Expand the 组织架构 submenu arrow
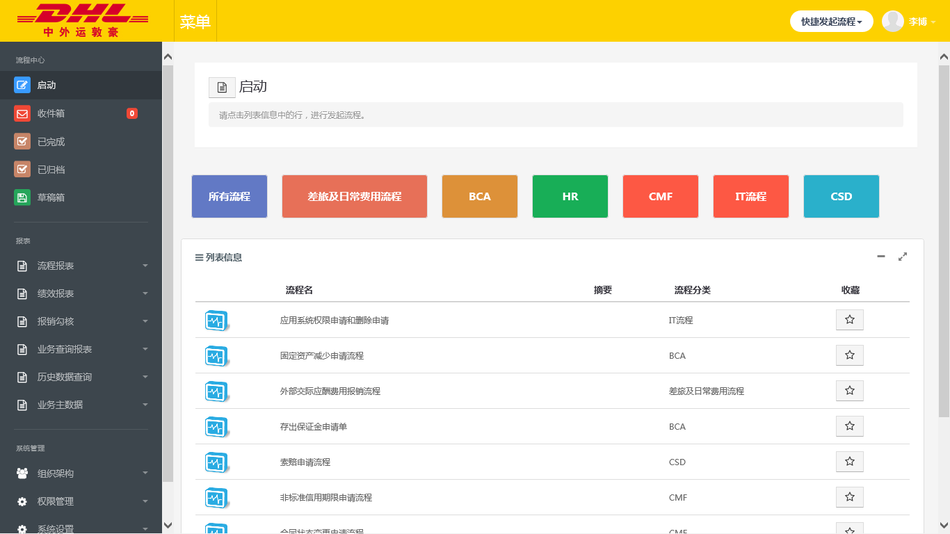Image resolution: width=950 pixels, height=534 pixels. pyautogui.click(x=145, y=474)
